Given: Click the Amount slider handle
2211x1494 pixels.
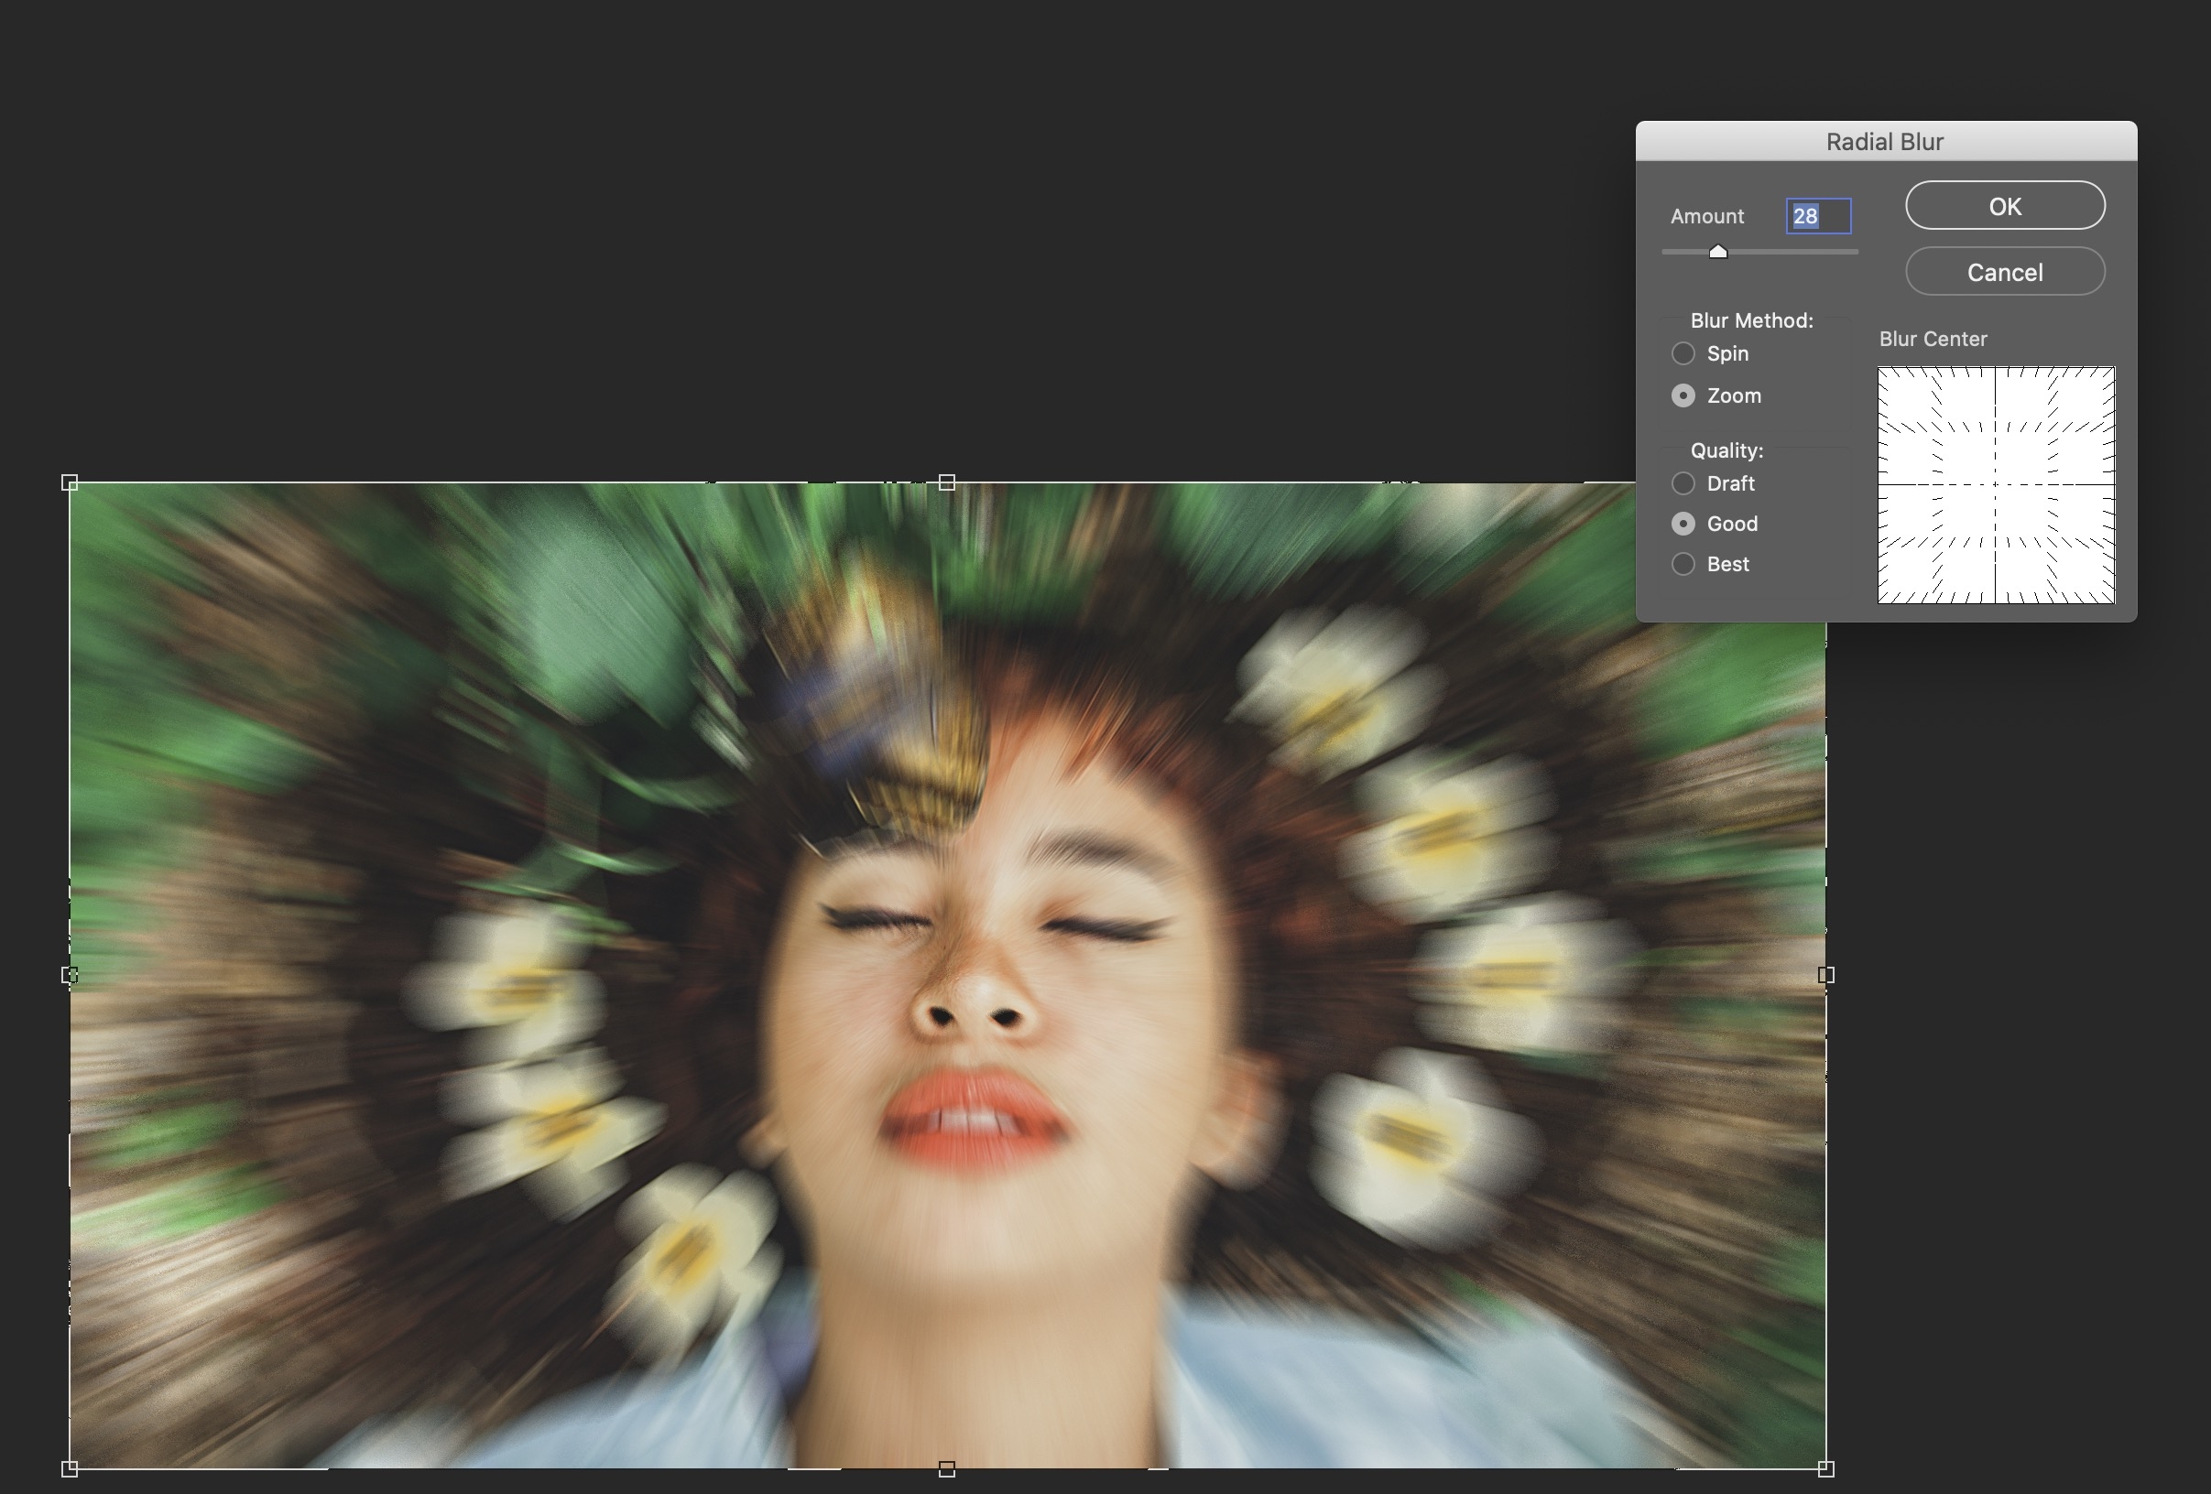Looking at the screenshot, I should point(1717,252).
